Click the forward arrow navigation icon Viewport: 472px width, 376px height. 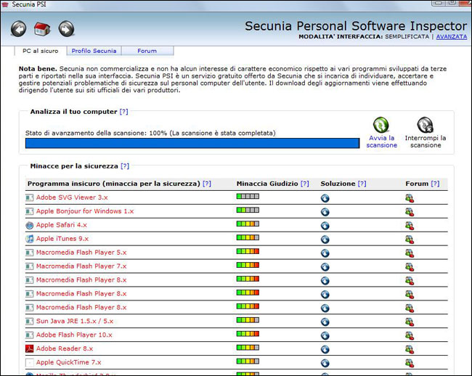click(x=66, y=29)
